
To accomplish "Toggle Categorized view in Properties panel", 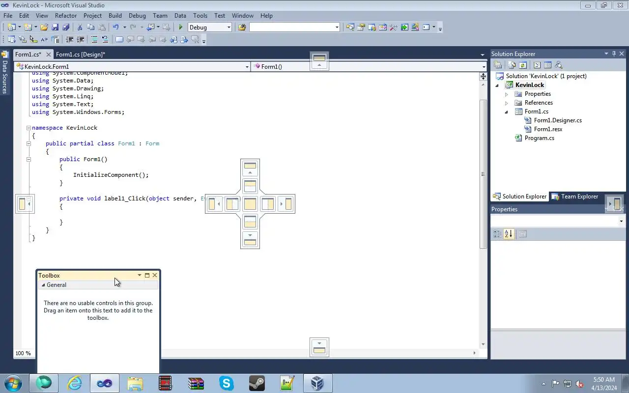I will pyautogui.click(x=497, y=234).
